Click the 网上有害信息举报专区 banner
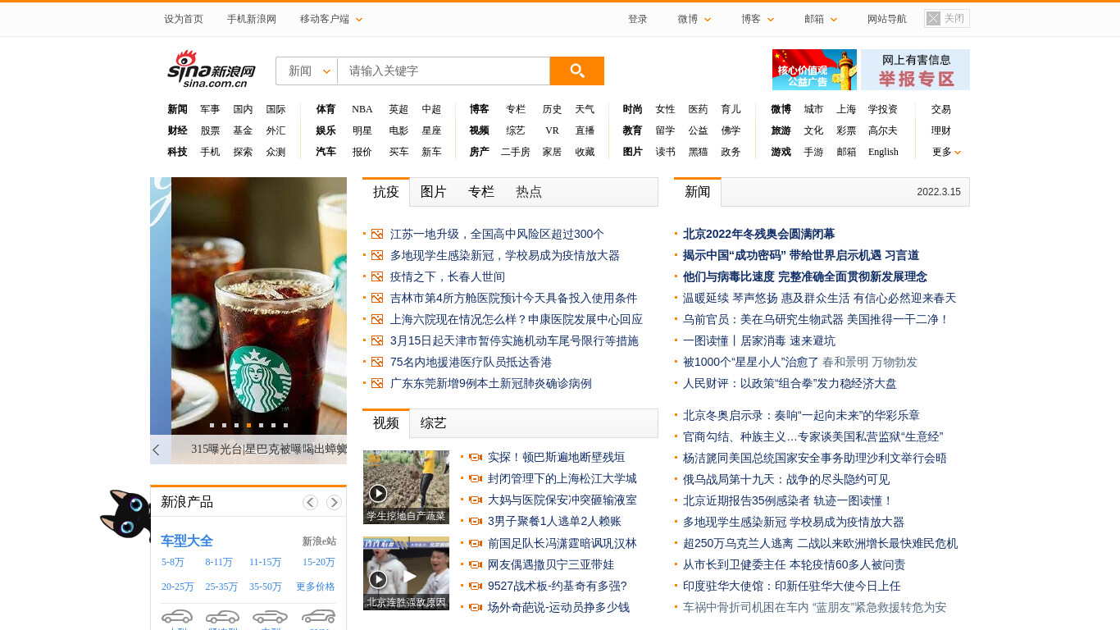 click(x=915, y=70)
